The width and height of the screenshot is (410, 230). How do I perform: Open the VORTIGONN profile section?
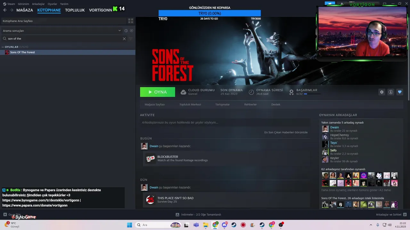[x=101, y=10]
